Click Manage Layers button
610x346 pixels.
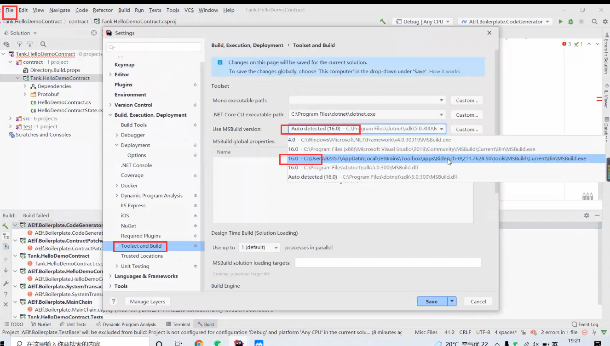(147, 301)
